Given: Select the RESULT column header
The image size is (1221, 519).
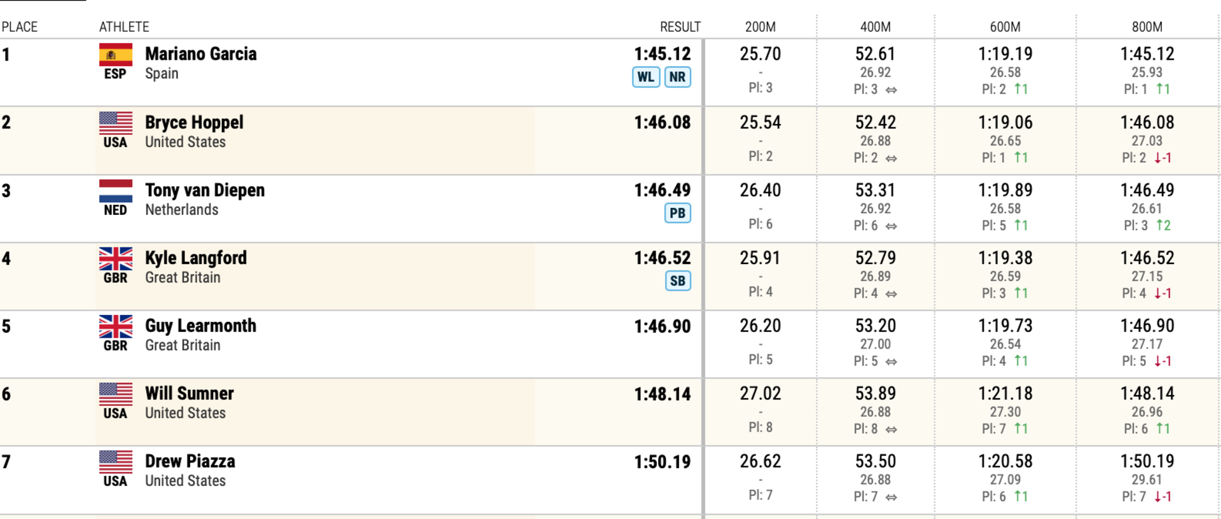Looking at the screenshot, I should click(x=680, y=27).
